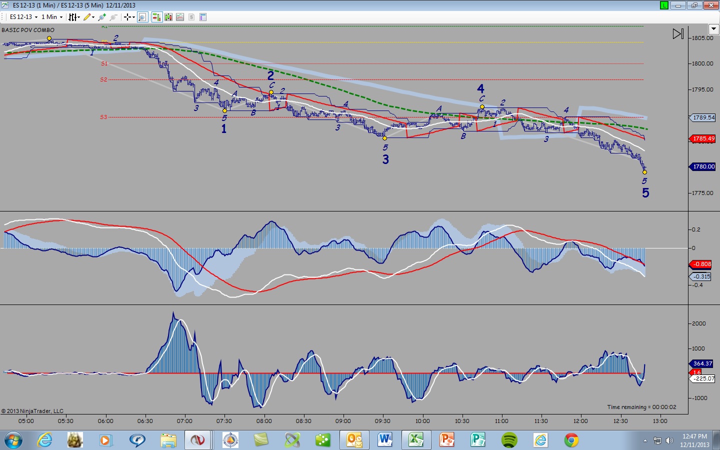The image size is (720, 450).
Task: Click the volume speaker tray icon
Action: tap(669, 440)
